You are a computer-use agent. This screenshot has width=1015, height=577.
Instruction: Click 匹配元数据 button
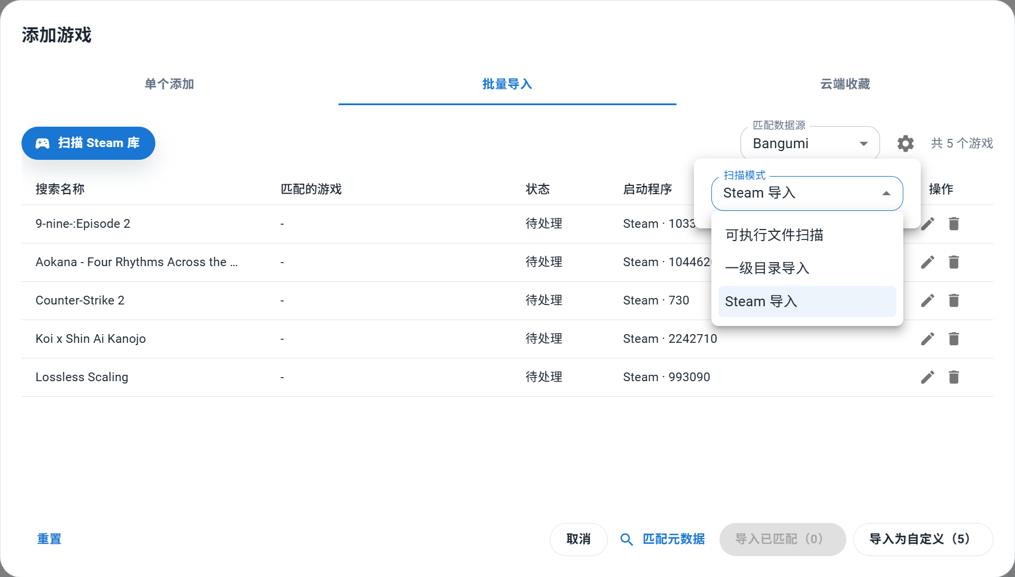(x=663, y=539)
